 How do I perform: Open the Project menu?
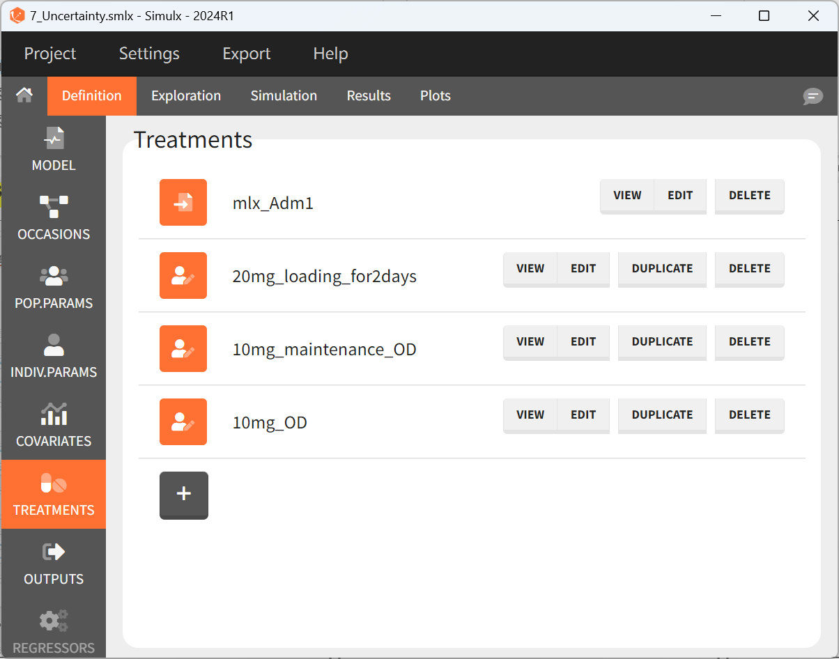[x=50, y=54]
